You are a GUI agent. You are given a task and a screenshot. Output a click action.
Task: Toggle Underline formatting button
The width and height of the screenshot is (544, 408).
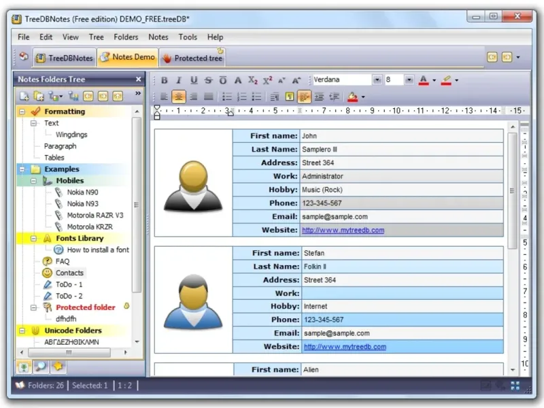point(194,80)
